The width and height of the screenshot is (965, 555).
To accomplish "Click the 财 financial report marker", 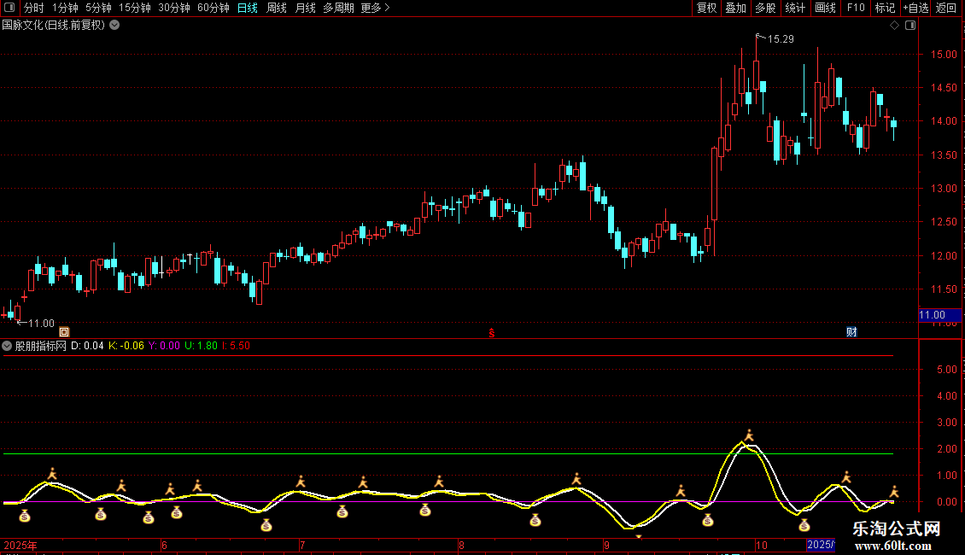I will (x=851, y=332).
